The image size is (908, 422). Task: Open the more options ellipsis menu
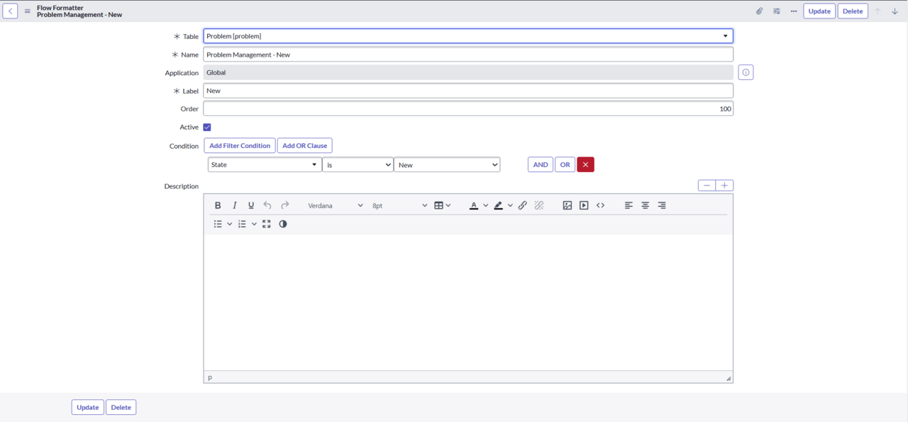click(794, 11)
